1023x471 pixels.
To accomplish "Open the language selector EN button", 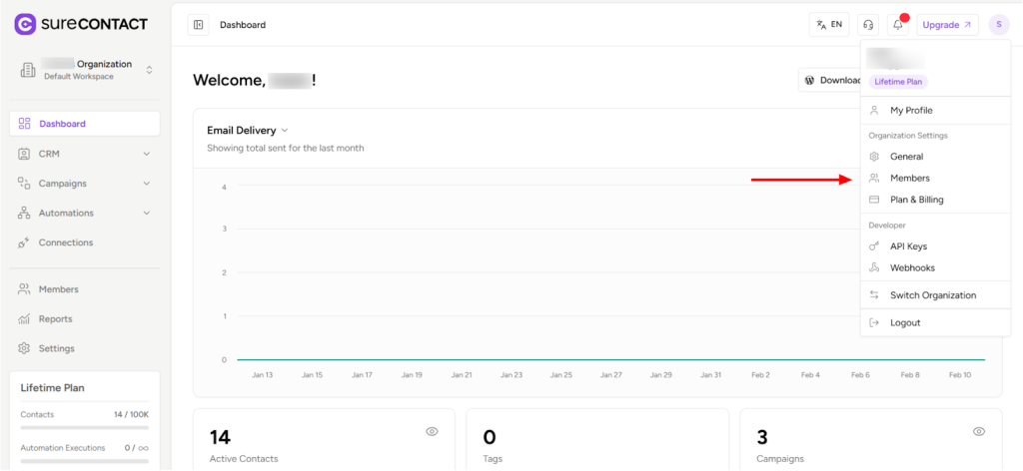I will tap(829, 25).
